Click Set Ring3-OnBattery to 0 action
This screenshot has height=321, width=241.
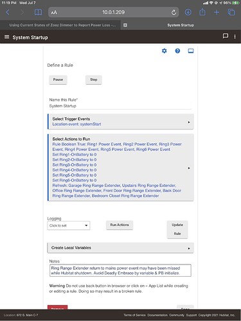click(x=75, y=165)
